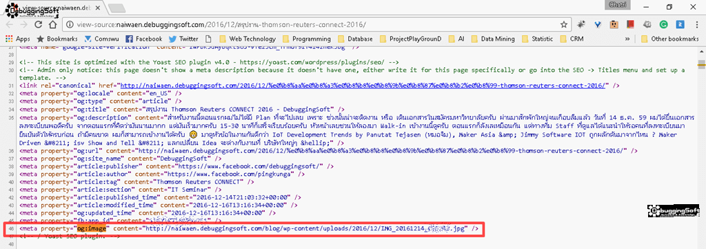Reload the page with the refresh icon

click(x=38, y=24)
